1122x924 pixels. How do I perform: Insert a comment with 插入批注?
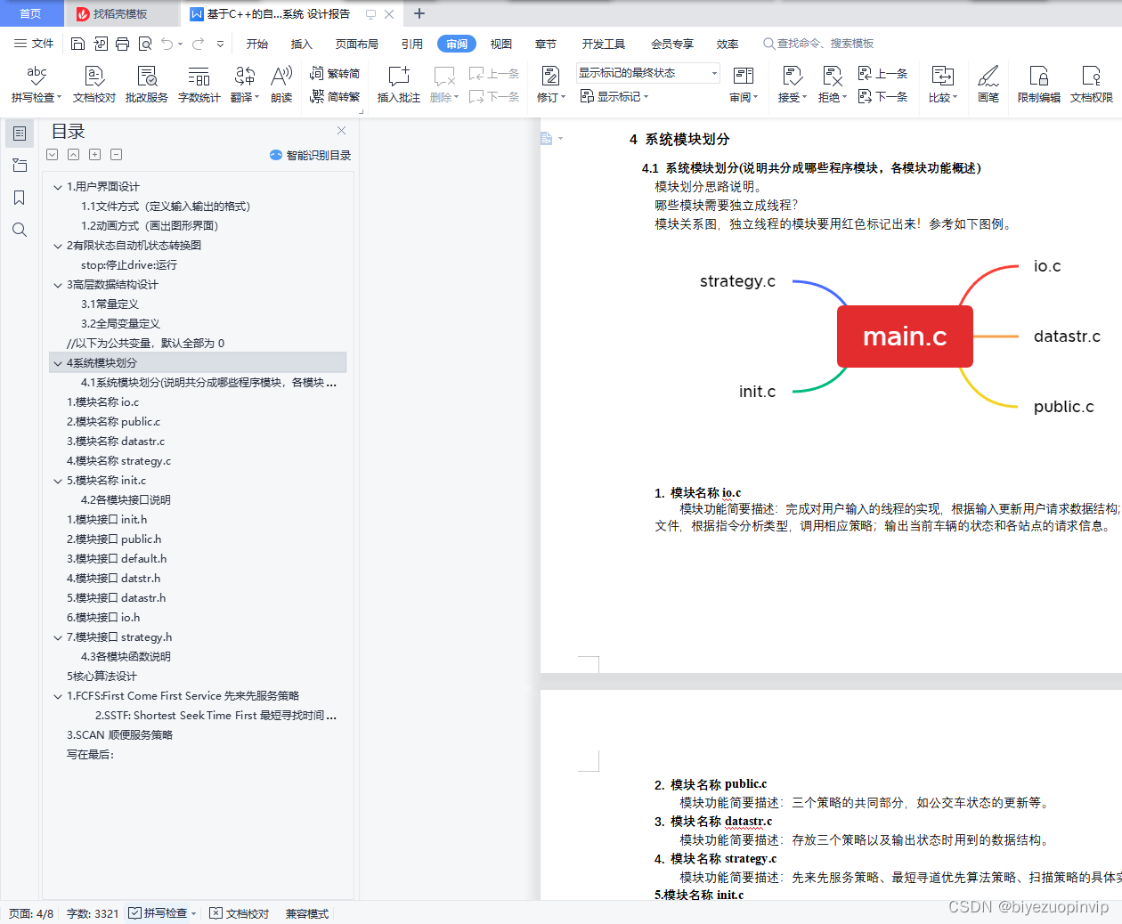click(398, 85)
